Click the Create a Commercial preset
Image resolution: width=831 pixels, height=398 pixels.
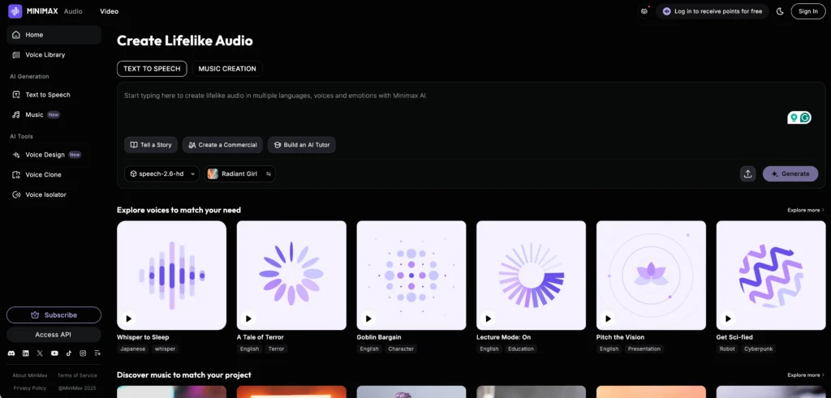222,144
